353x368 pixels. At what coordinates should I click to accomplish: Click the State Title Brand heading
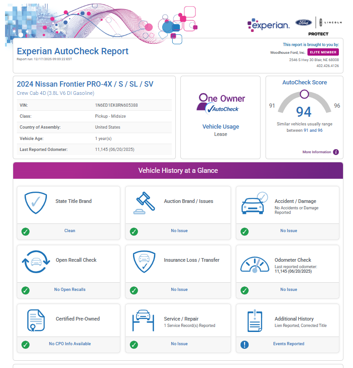(x=74, y=201)
